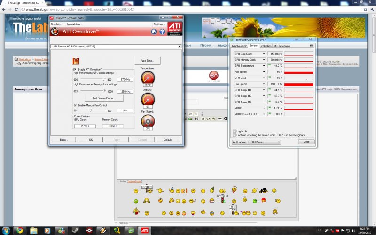Open VDDC Current % OCP dropdown
The height and width of the screenshot is (235, 376).
[264, 114]
